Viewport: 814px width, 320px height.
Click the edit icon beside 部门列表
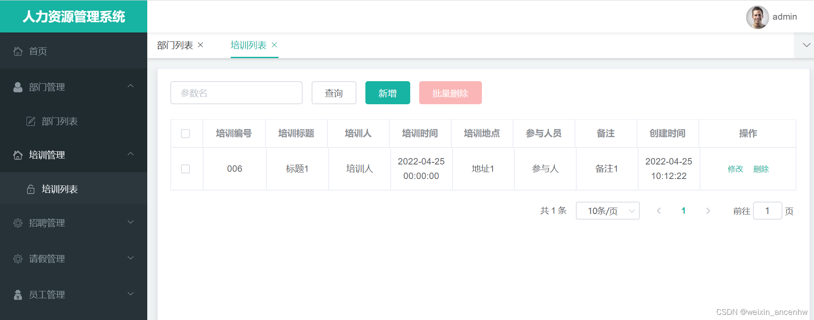[31, 121]
